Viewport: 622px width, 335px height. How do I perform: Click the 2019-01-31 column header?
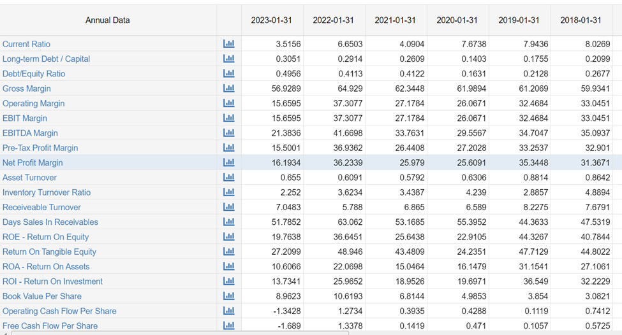519,20
